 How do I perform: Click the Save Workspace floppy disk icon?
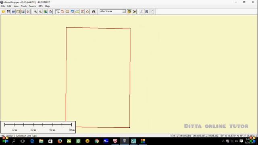pos(8,12)
